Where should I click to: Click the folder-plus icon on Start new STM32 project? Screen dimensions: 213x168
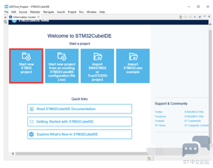(x=26, y=56)
